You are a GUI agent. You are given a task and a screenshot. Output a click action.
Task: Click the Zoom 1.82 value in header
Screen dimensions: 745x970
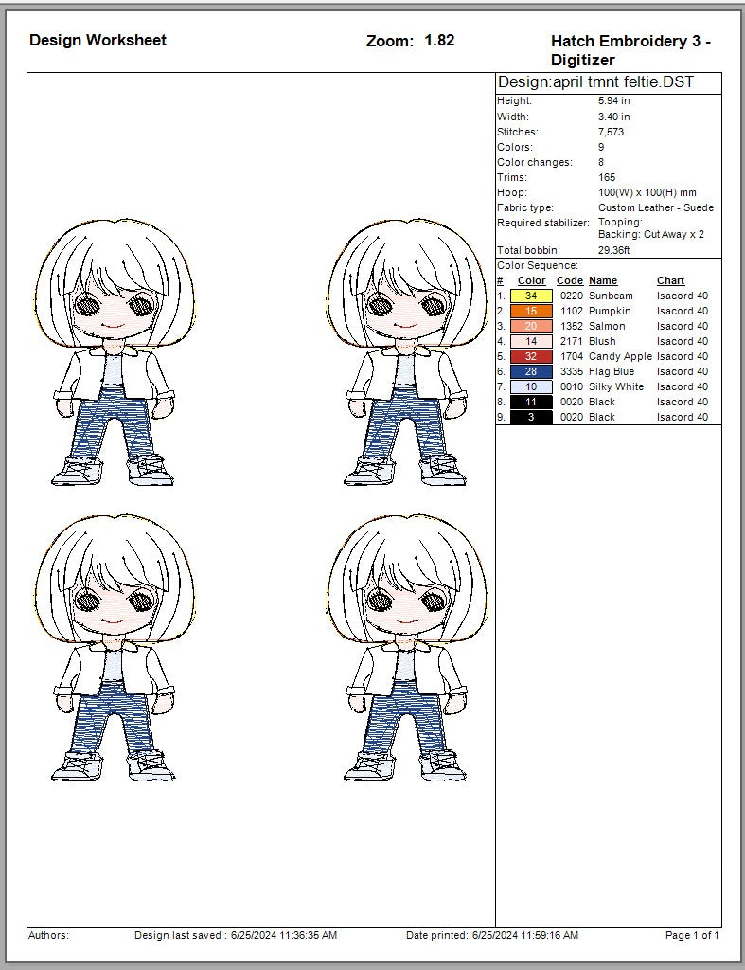click(438, 40)
